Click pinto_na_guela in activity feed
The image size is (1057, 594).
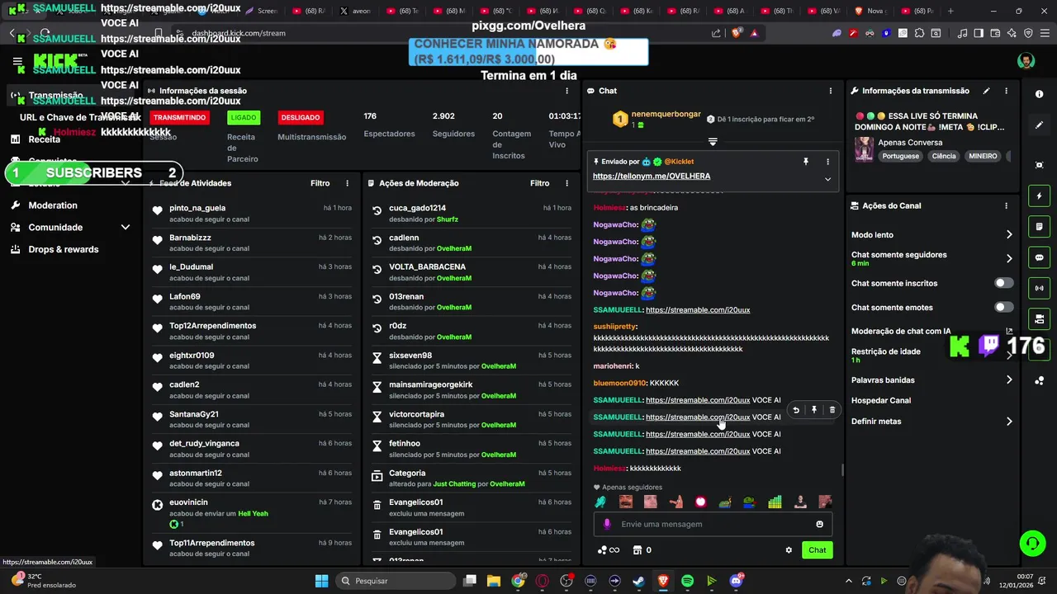[x=197, y=208]
